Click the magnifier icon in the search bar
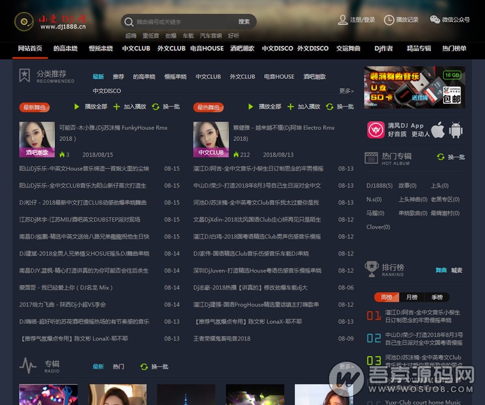The height and width of the screenshot is (405, 485). click(129, 22)
